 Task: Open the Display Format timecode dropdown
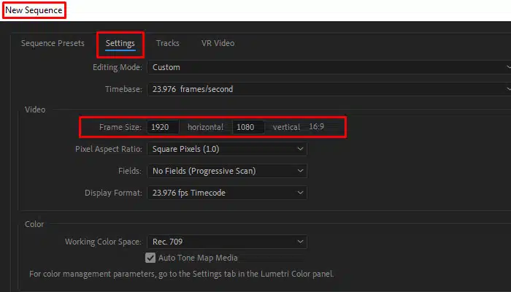227,193
